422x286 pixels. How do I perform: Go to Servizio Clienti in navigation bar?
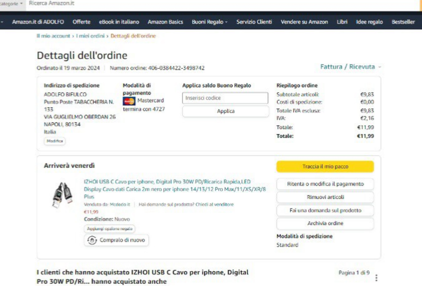click(254, 22)
